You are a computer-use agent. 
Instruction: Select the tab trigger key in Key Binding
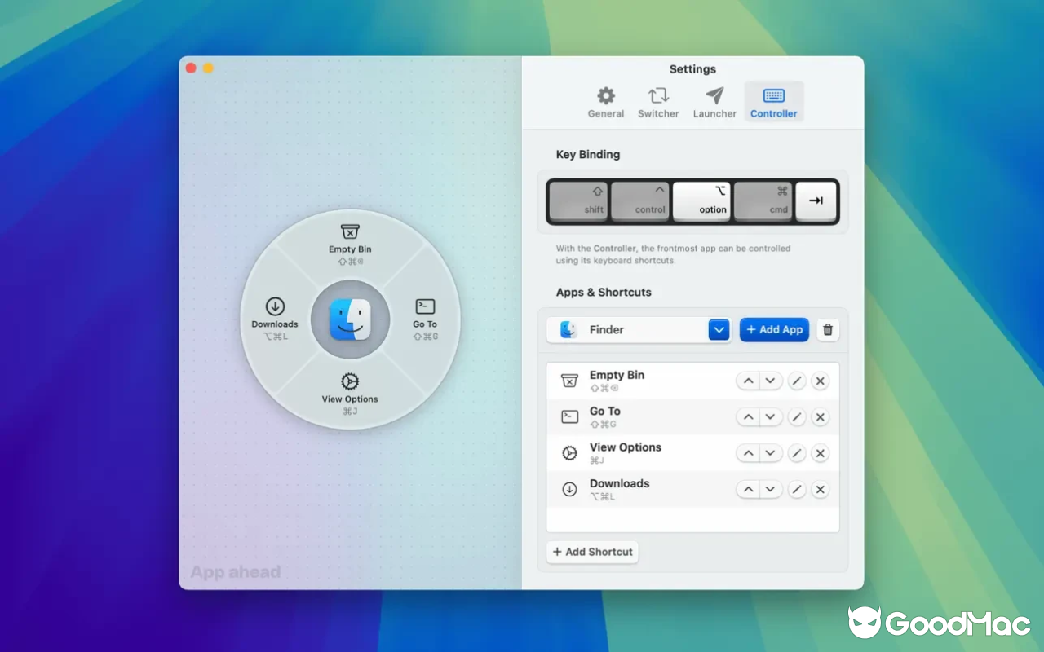816,200
